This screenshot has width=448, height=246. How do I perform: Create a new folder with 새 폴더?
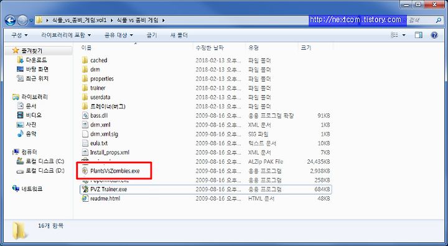click(179, 35)
